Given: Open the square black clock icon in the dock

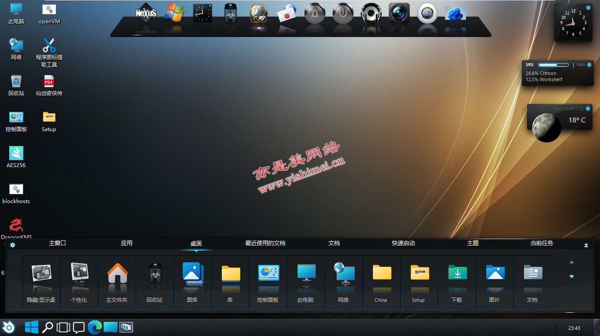Looking at the screenshot, I should pos(202,13).
